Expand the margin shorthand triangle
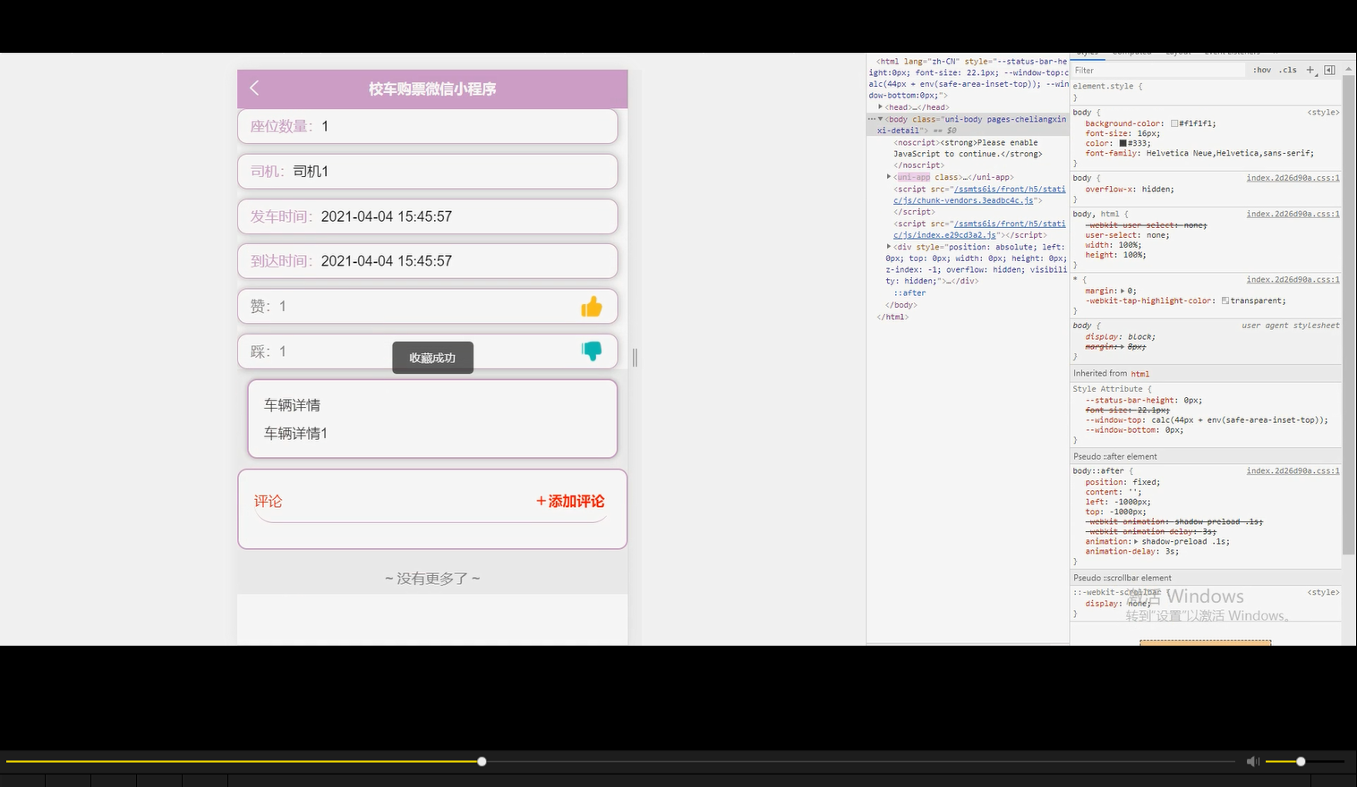The image size is (1357, 787). pyautogui.click(x=1122, y=291)
